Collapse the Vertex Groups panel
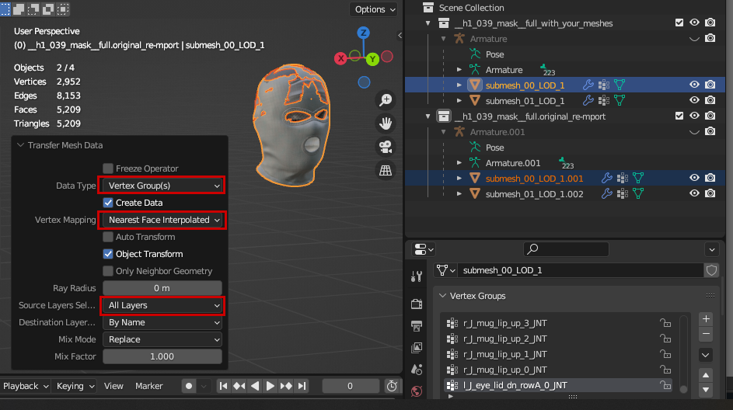This screenshot has height=410, width=733. pos(443,296)
